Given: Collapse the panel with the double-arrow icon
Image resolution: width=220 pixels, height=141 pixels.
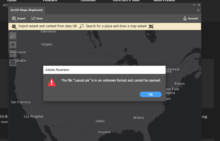Looking at the screenshot, I should coord(194,5).
